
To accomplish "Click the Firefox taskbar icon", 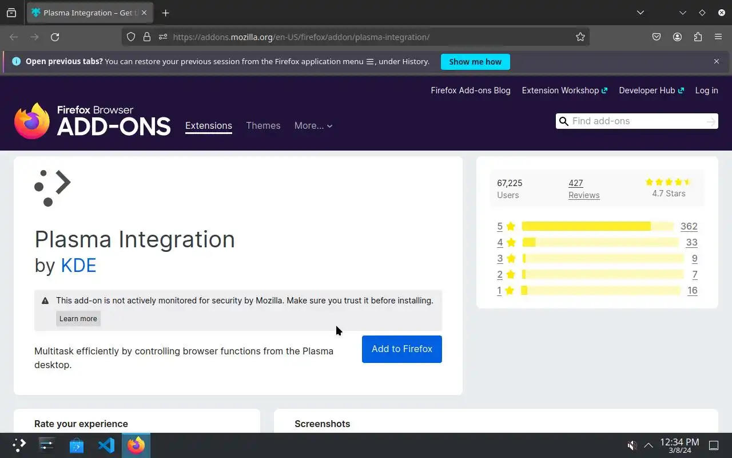I will coord(136,445).
